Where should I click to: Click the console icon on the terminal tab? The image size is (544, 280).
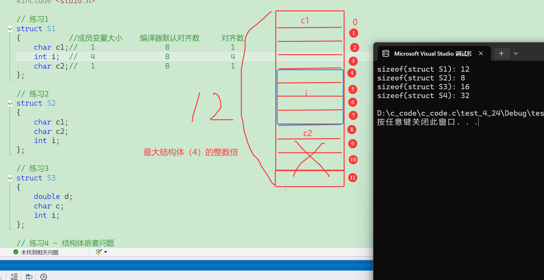point(386,54)
